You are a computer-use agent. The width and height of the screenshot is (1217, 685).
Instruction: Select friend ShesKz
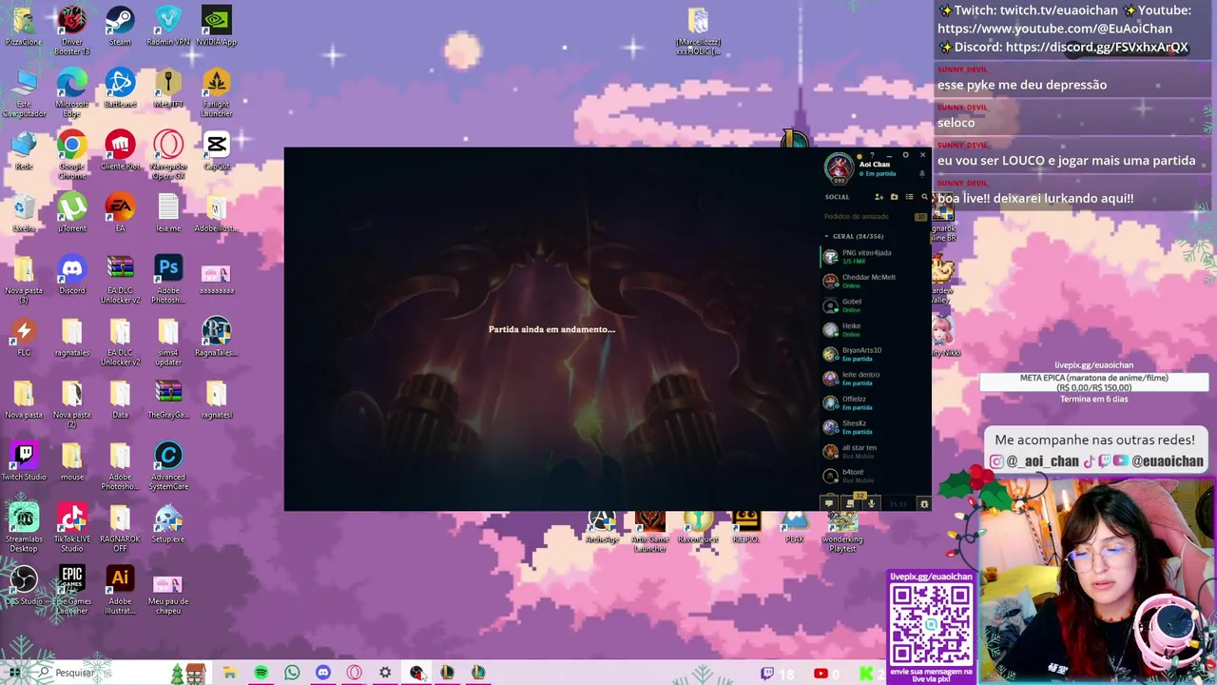click(x=875, y=427)
